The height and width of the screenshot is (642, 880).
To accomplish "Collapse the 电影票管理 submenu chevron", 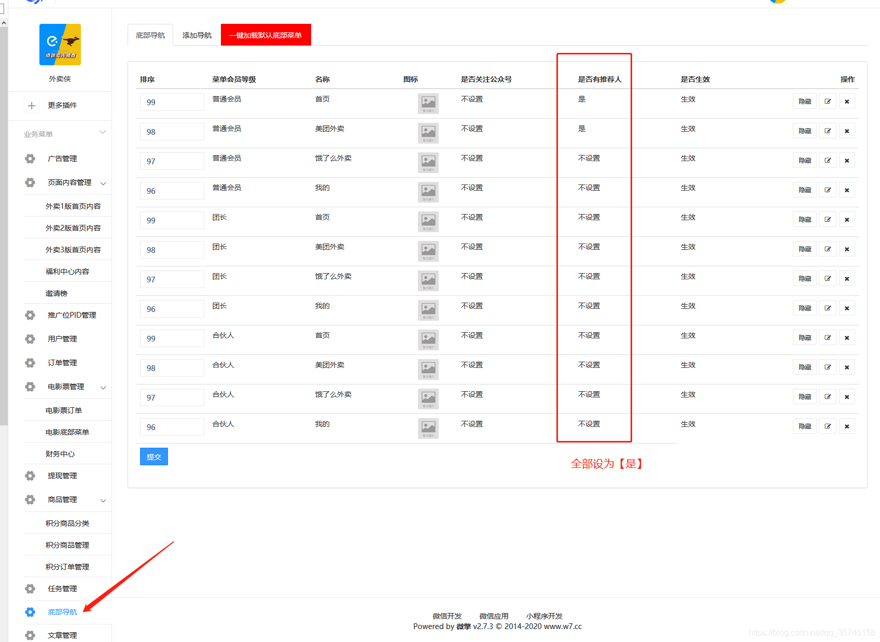I will coord(103,388).
